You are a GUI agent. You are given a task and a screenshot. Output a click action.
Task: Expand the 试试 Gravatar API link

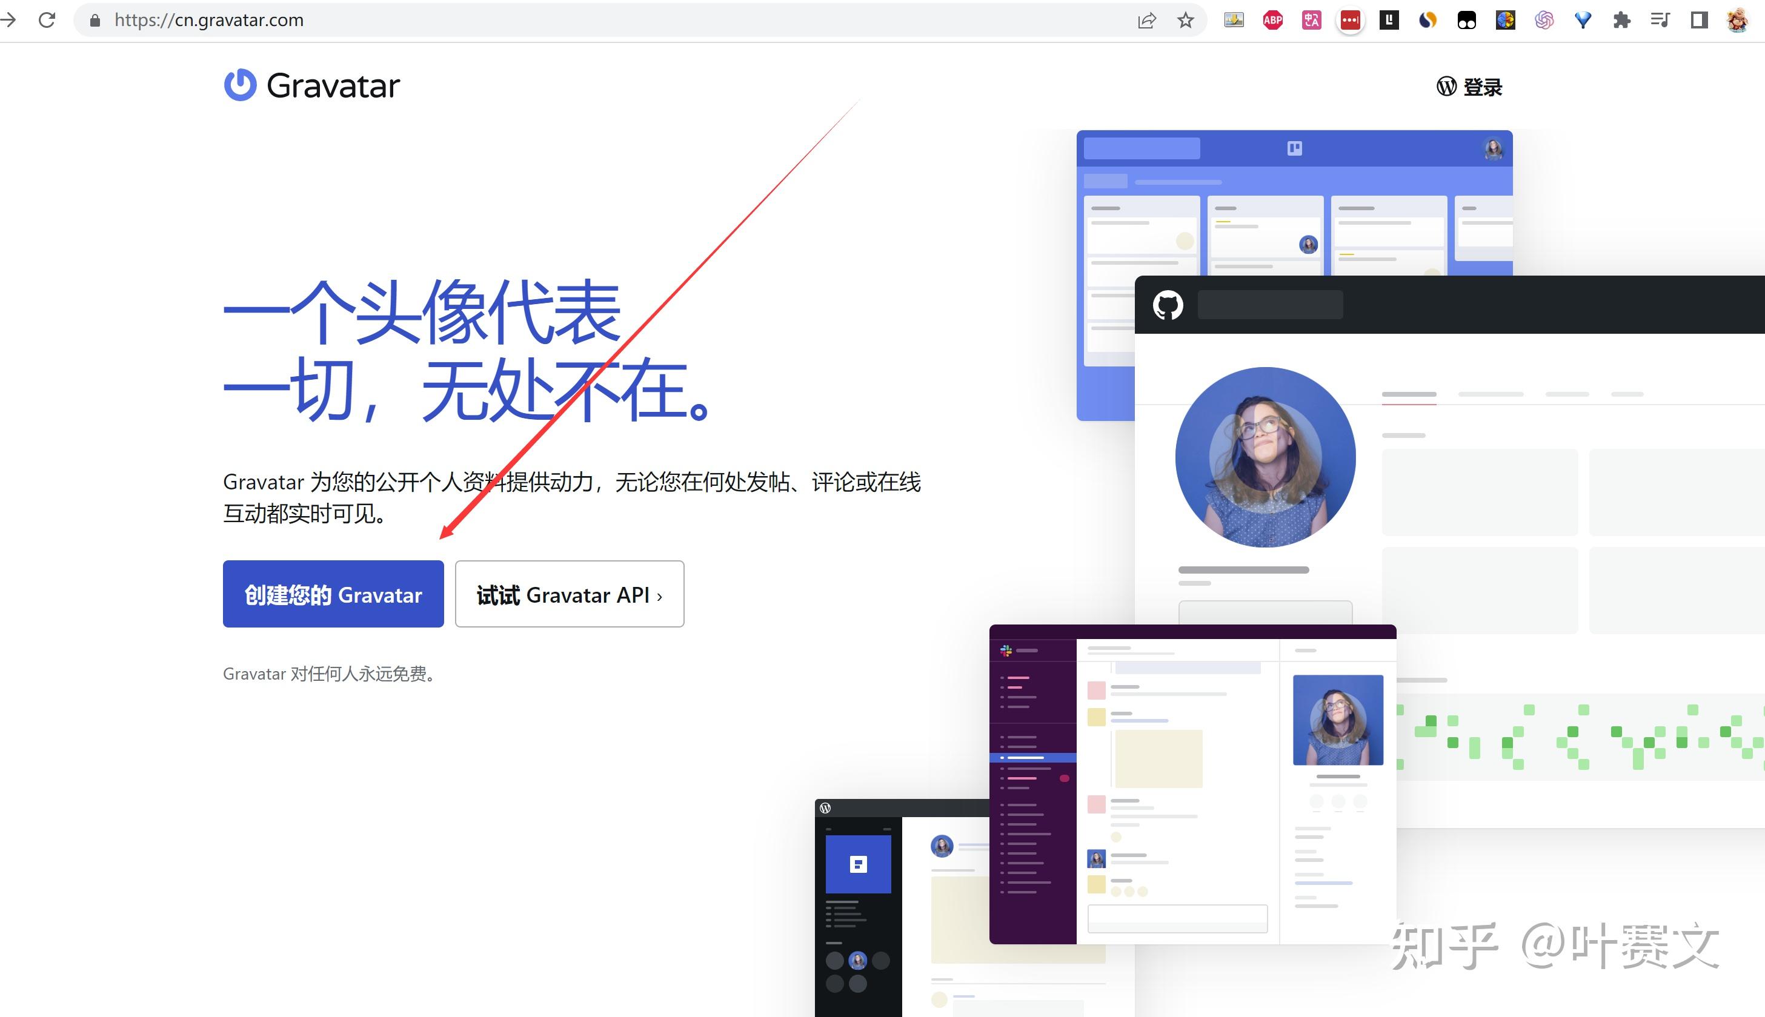[569, 594]
